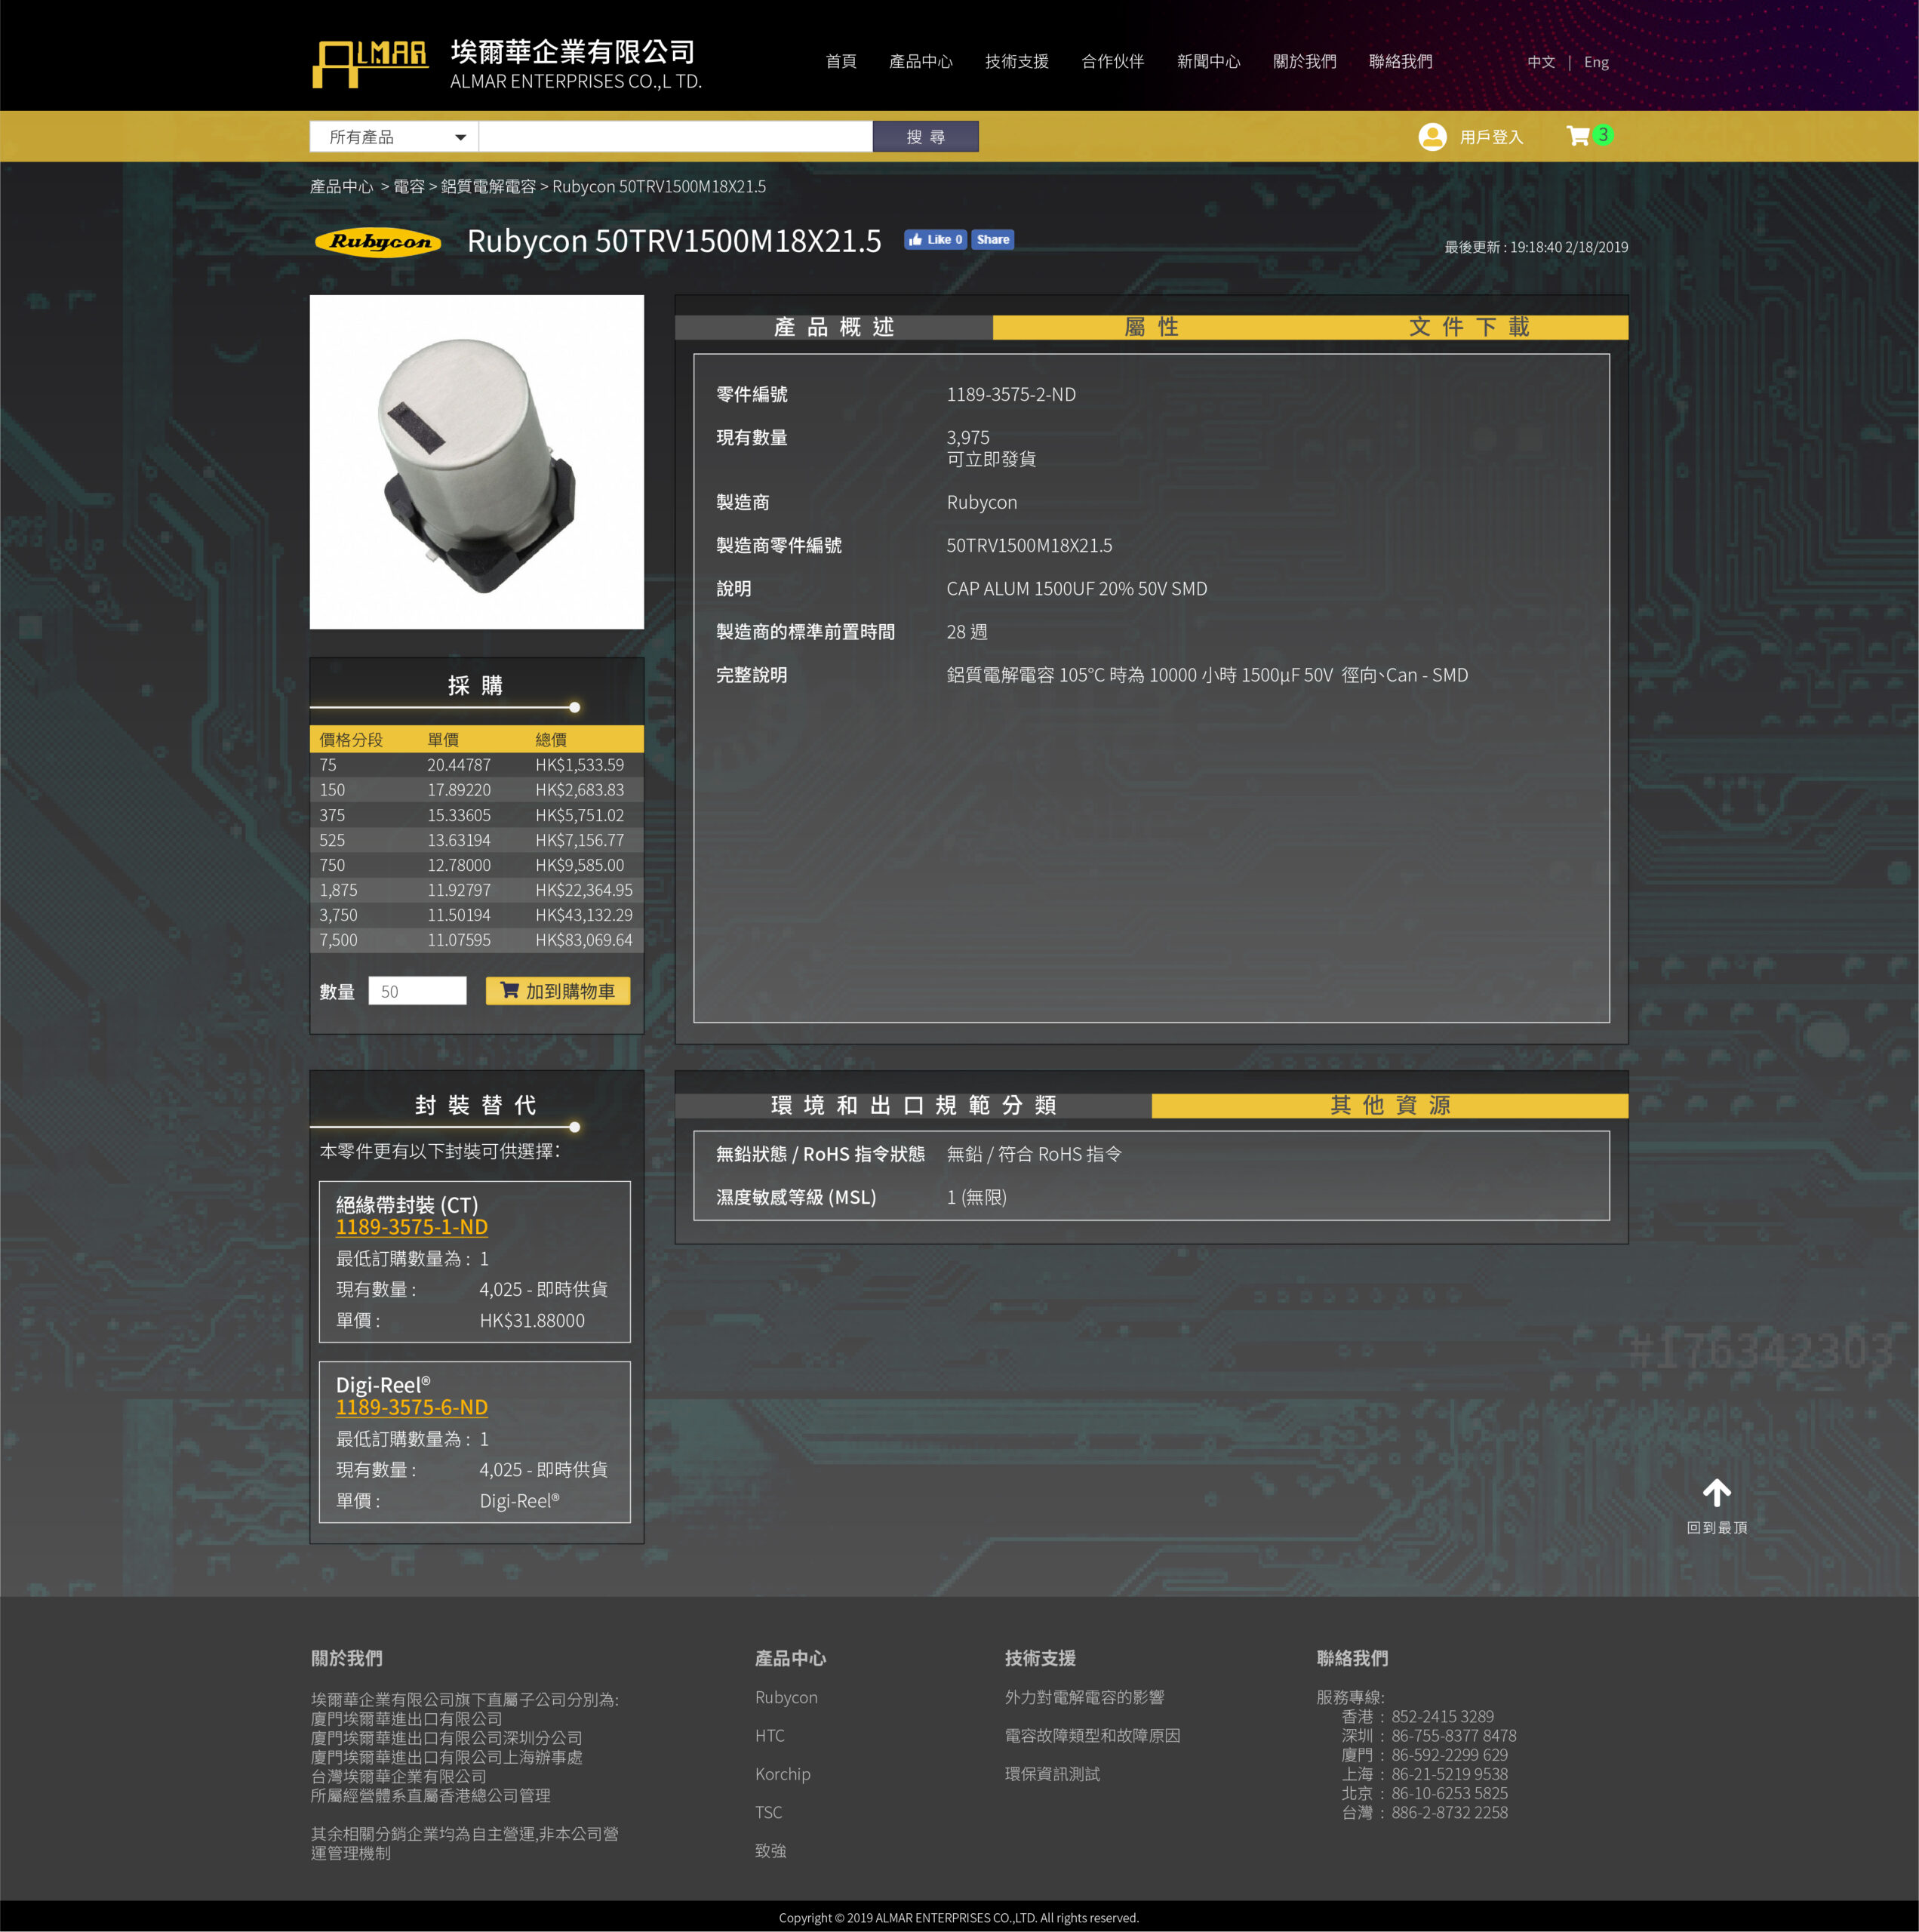This screenshot has height=1932, width=1919.
Task: Select the 其他資源 tab
Action: (x=1390, y=1105)
